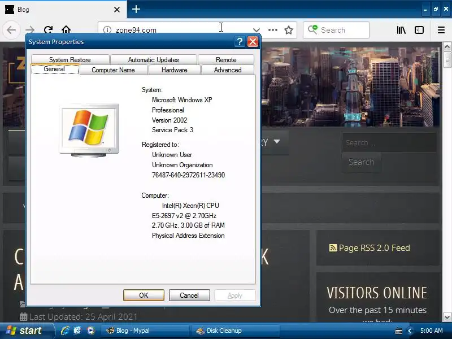Switch to Disk Cleanup taskbar button
Screen dimensions: 452x339
tap(235, 331)
